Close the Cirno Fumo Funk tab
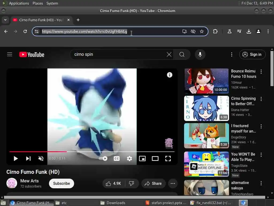This screenshot has height=206, width=274. click(x=68, y=20)
